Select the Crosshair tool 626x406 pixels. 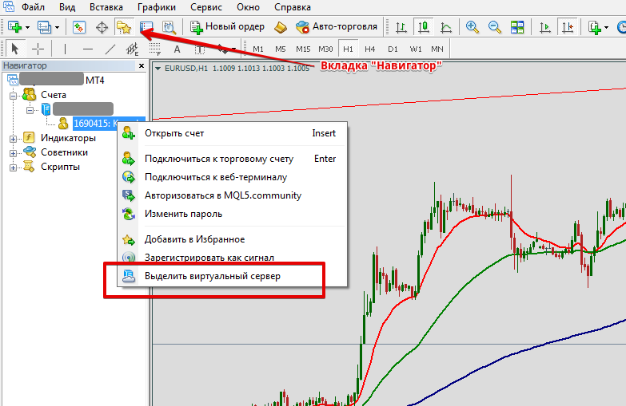point(38,49)
